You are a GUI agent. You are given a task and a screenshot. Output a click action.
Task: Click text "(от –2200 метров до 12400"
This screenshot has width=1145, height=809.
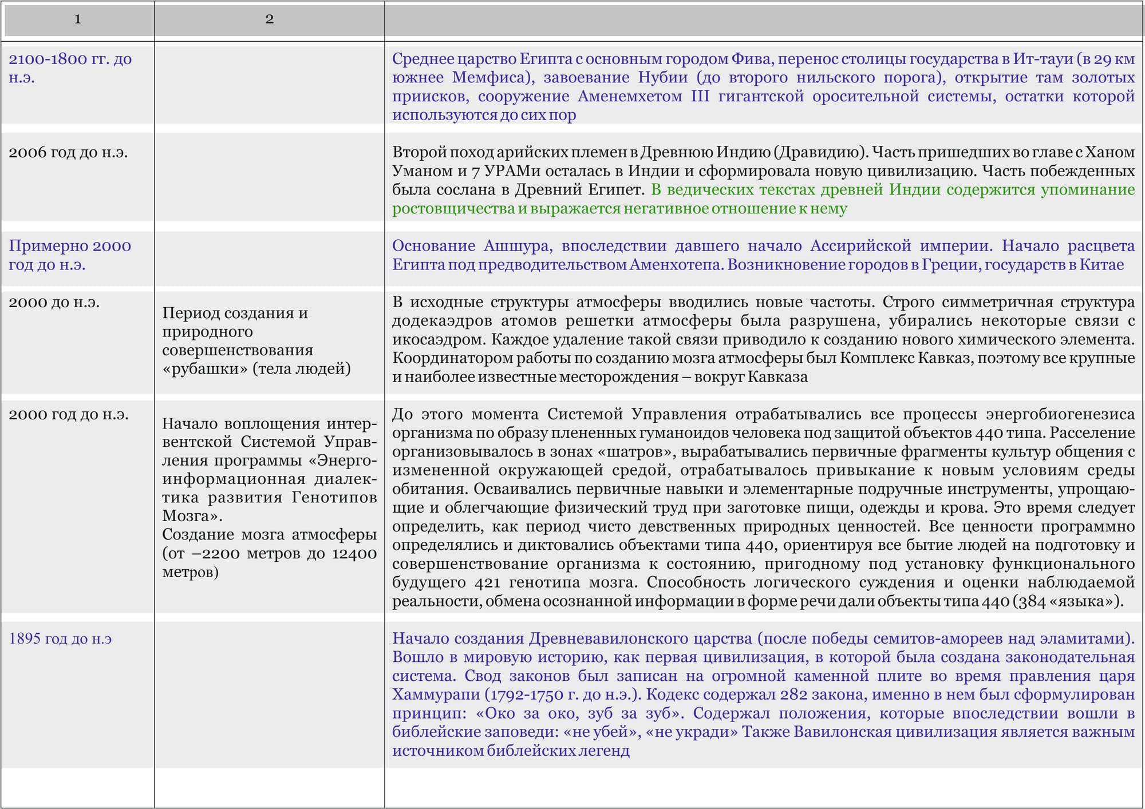[270, 553]
